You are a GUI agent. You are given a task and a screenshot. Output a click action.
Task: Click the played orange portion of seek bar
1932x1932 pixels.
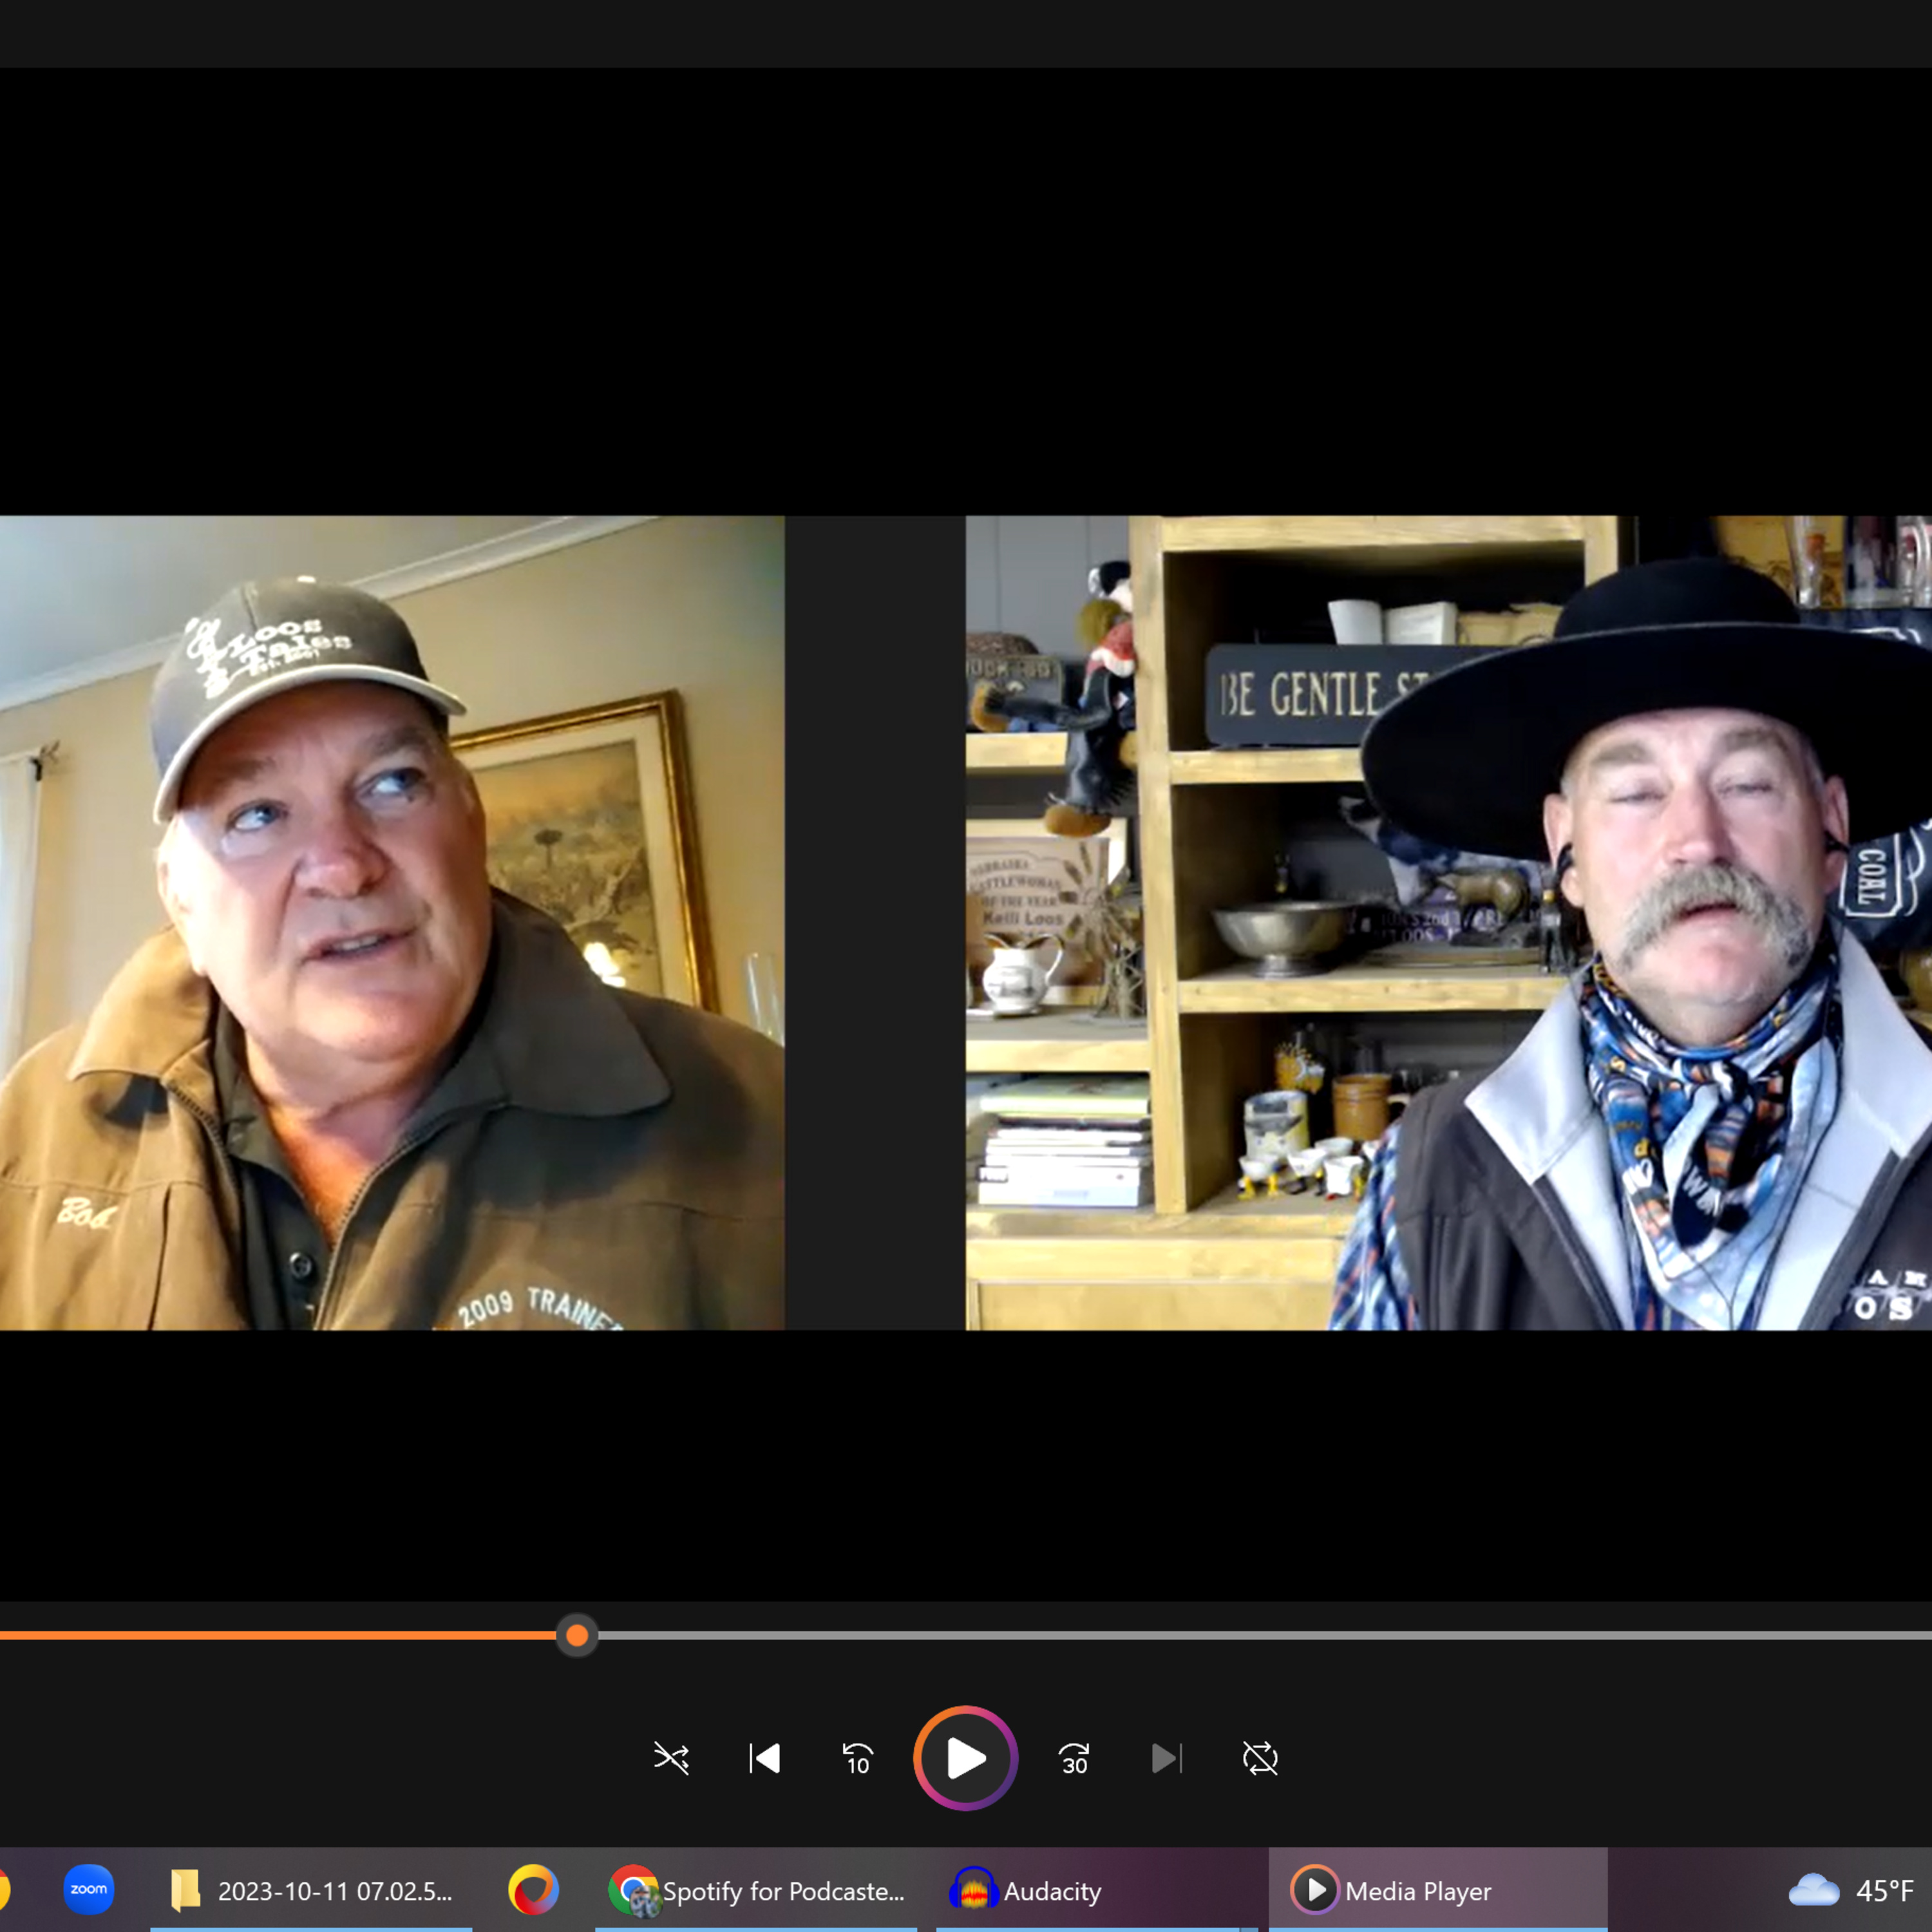(280, 1636)
